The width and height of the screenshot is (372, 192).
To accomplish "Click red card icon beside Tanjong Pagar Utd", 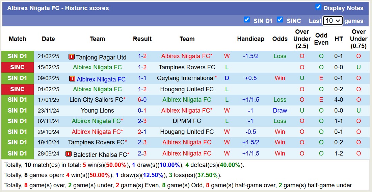I will pos(71,57).
